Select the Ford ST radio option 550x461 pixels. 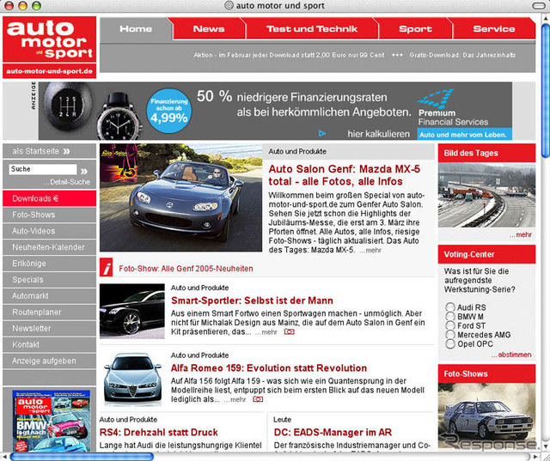click(450, 325)
